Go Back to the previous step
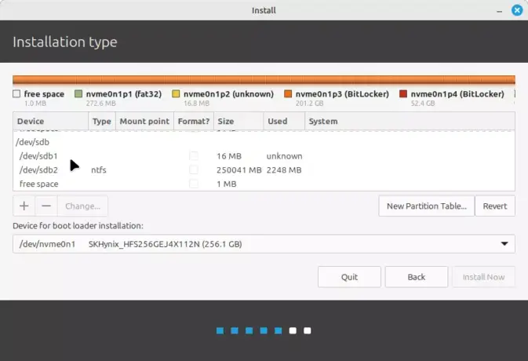The height and width of the screenshot is (361, 528). tap(416, 277)
